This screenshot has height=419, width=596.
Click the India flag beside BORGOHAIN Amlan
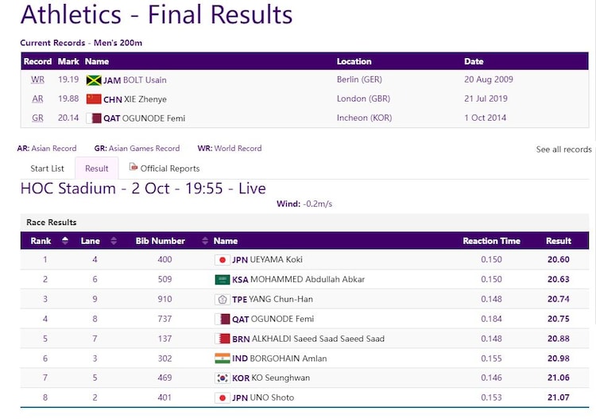pos(223,359)
